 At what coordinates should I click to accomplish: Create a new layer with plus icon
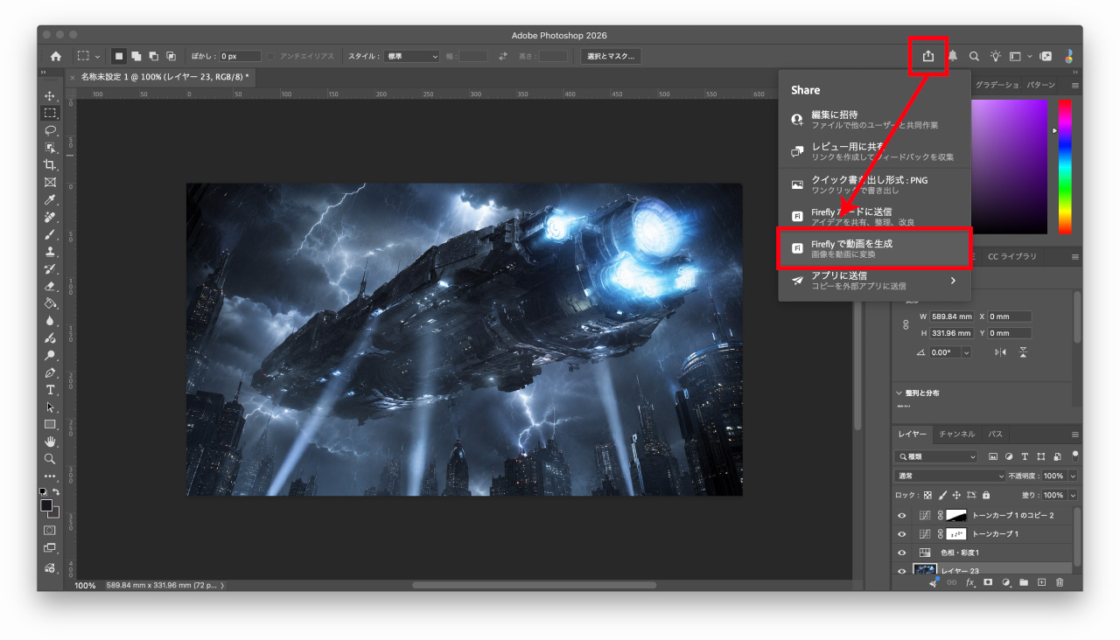1041,582
